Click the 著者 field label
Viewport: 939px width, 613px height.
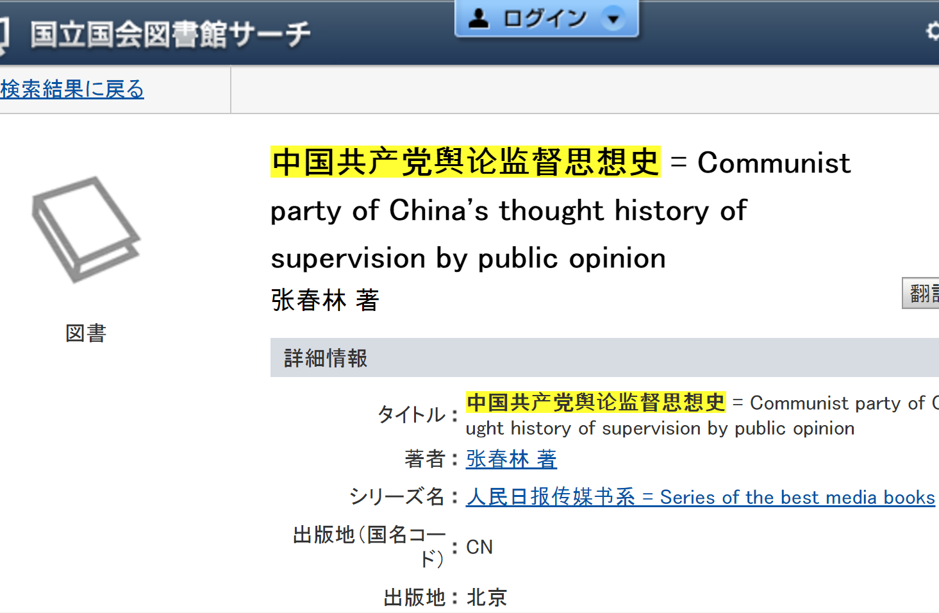(x=424, y=459)
